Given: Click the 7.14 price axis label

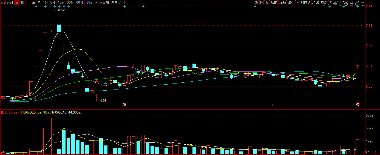Looking at the screenshot, I should click(x=369, y=46).
